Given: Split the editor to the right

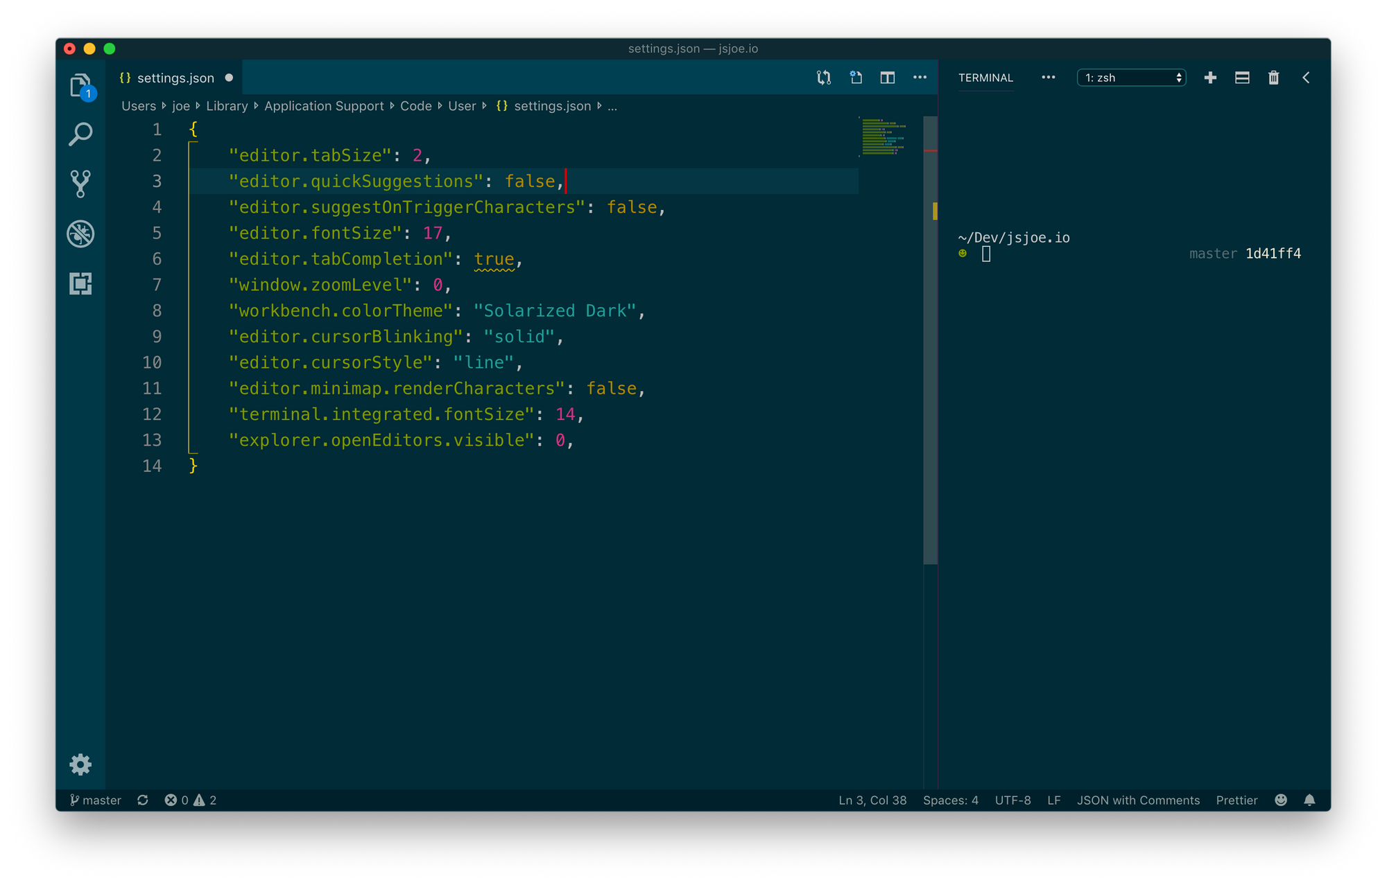Looking at the screenshot, I should click(x=888, y=78).
